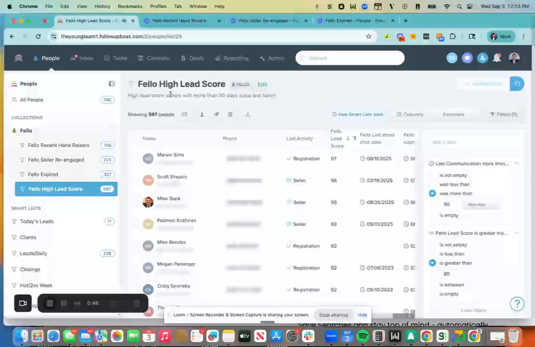Select 'was less than' under Last Communication
The image size is (535, 347).
pos(455,185)
